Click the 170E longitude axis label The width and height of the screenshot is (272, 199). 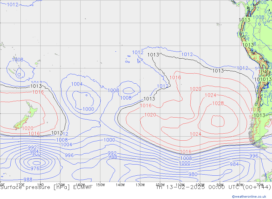click(20, 185)
